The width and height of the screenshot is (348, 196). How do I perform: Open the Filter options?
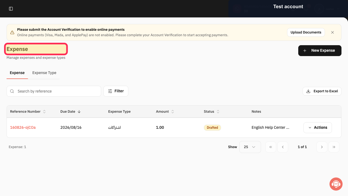116,91
